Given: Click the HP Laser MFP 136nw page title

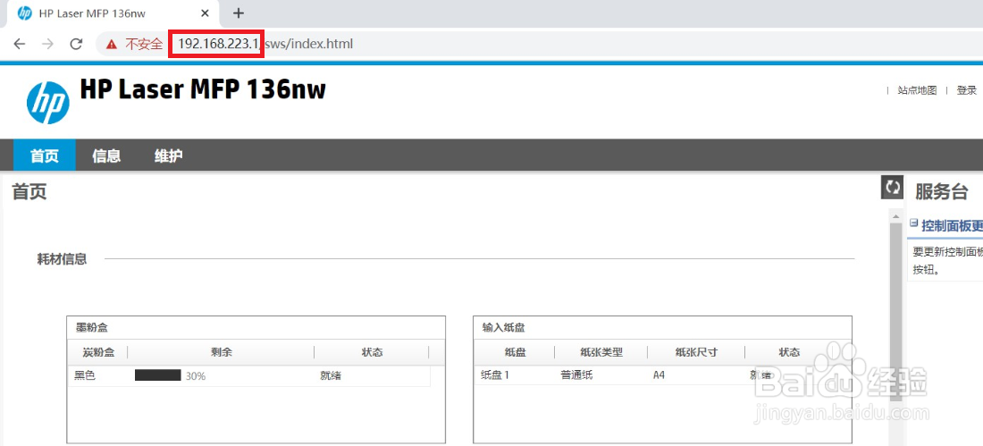Looking at the screenshot, I should coord(203,89).
